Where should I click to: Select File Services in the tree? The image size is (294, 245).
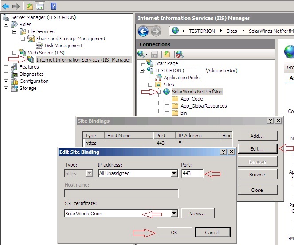41,31
